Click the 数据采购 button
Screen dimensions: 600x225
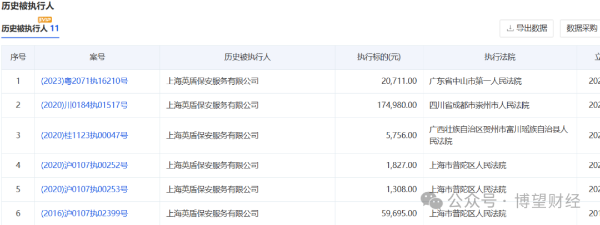[582, 28]
